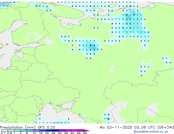Click the legend label "0.5"
This screenshot has height=134, width=174.
pos(9,133)
